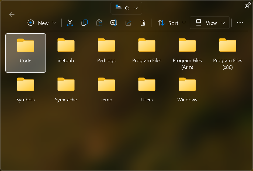Cut the selected item with scissors
The height and width of the screenshot is (171, 253).
[70, 23]
